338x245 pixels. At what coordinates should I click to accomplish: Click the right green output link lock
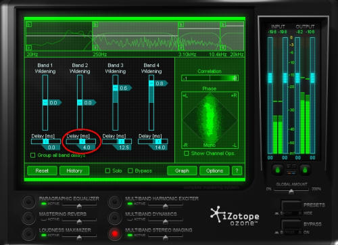pyautogui.click(x=305, y=170)
